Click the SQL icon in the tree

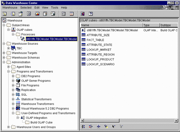coord(18,95)
